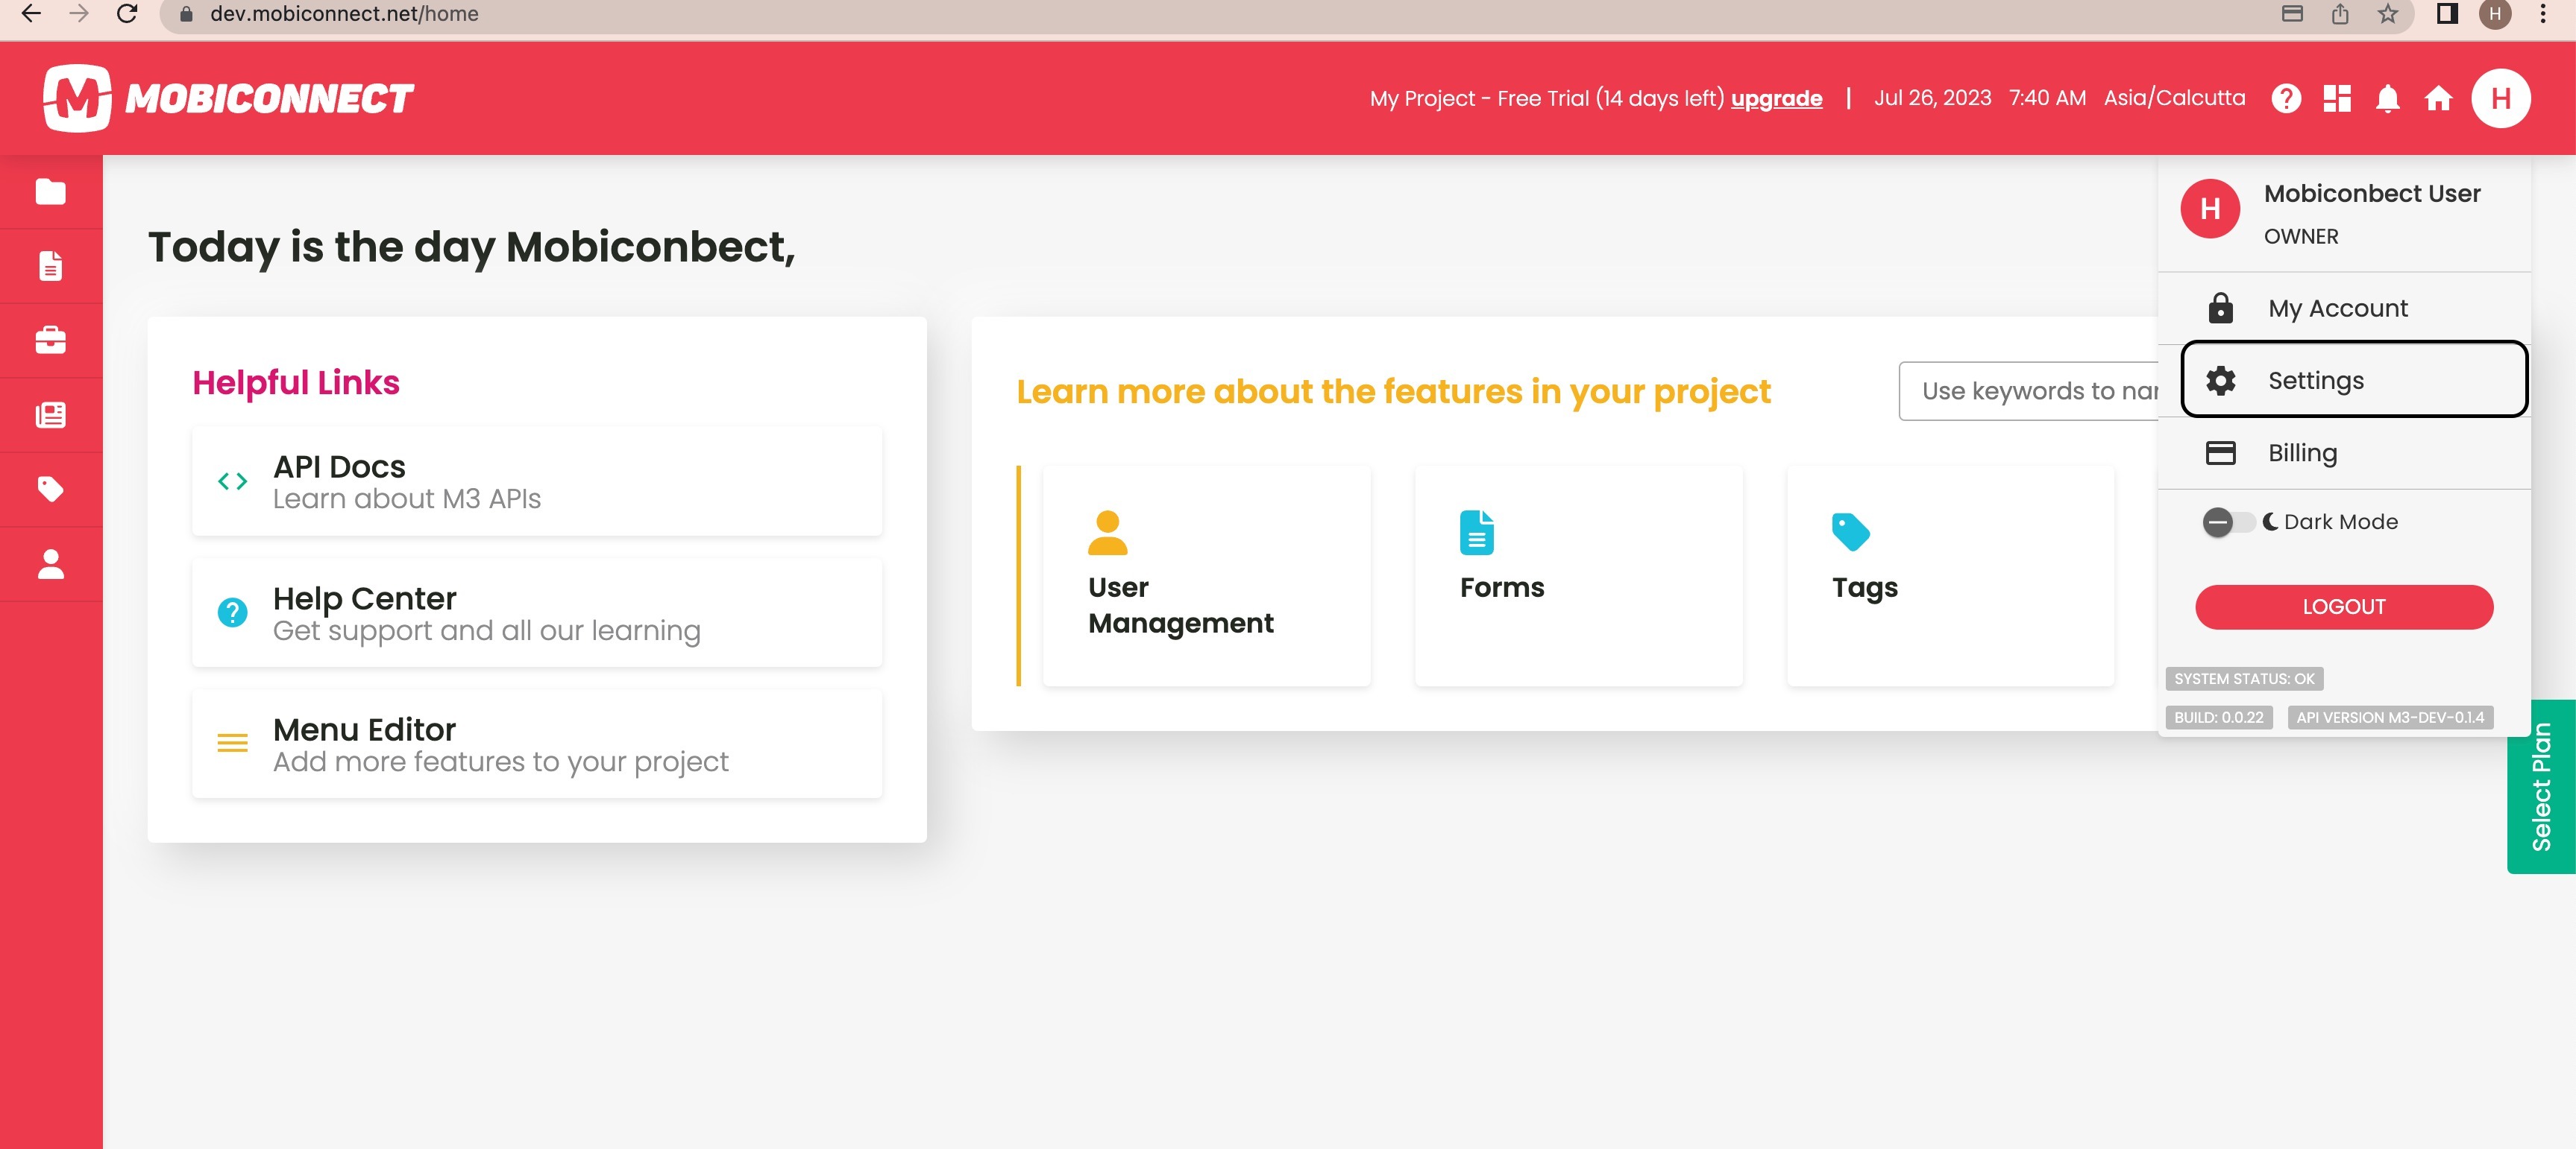Screen dimensions: 2576x1149
Task: Click Mobiconbect User name in panel
Action: point(2372,193)
